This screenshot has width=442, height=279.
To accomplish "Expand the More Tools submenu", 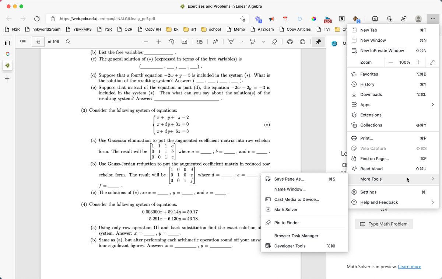I will coord(393,179).
